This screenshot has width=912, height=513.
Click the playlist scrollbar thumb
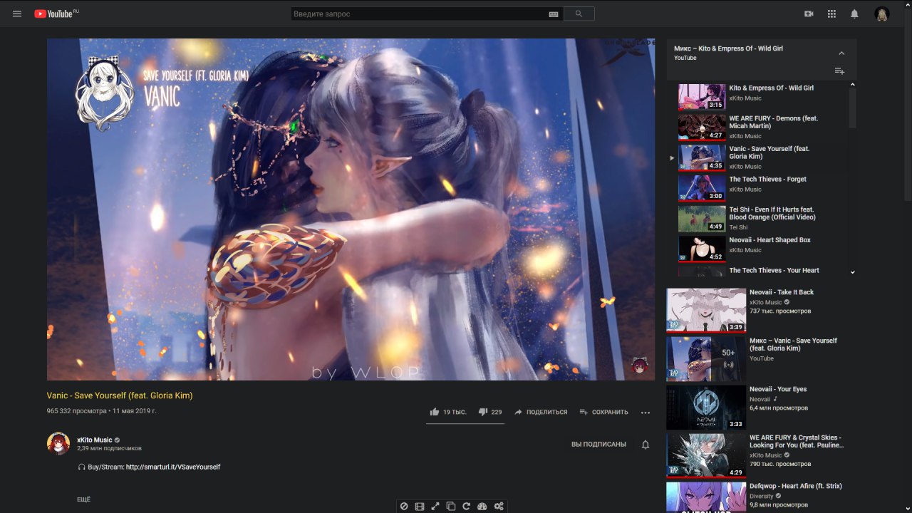(x=853, y=108)
